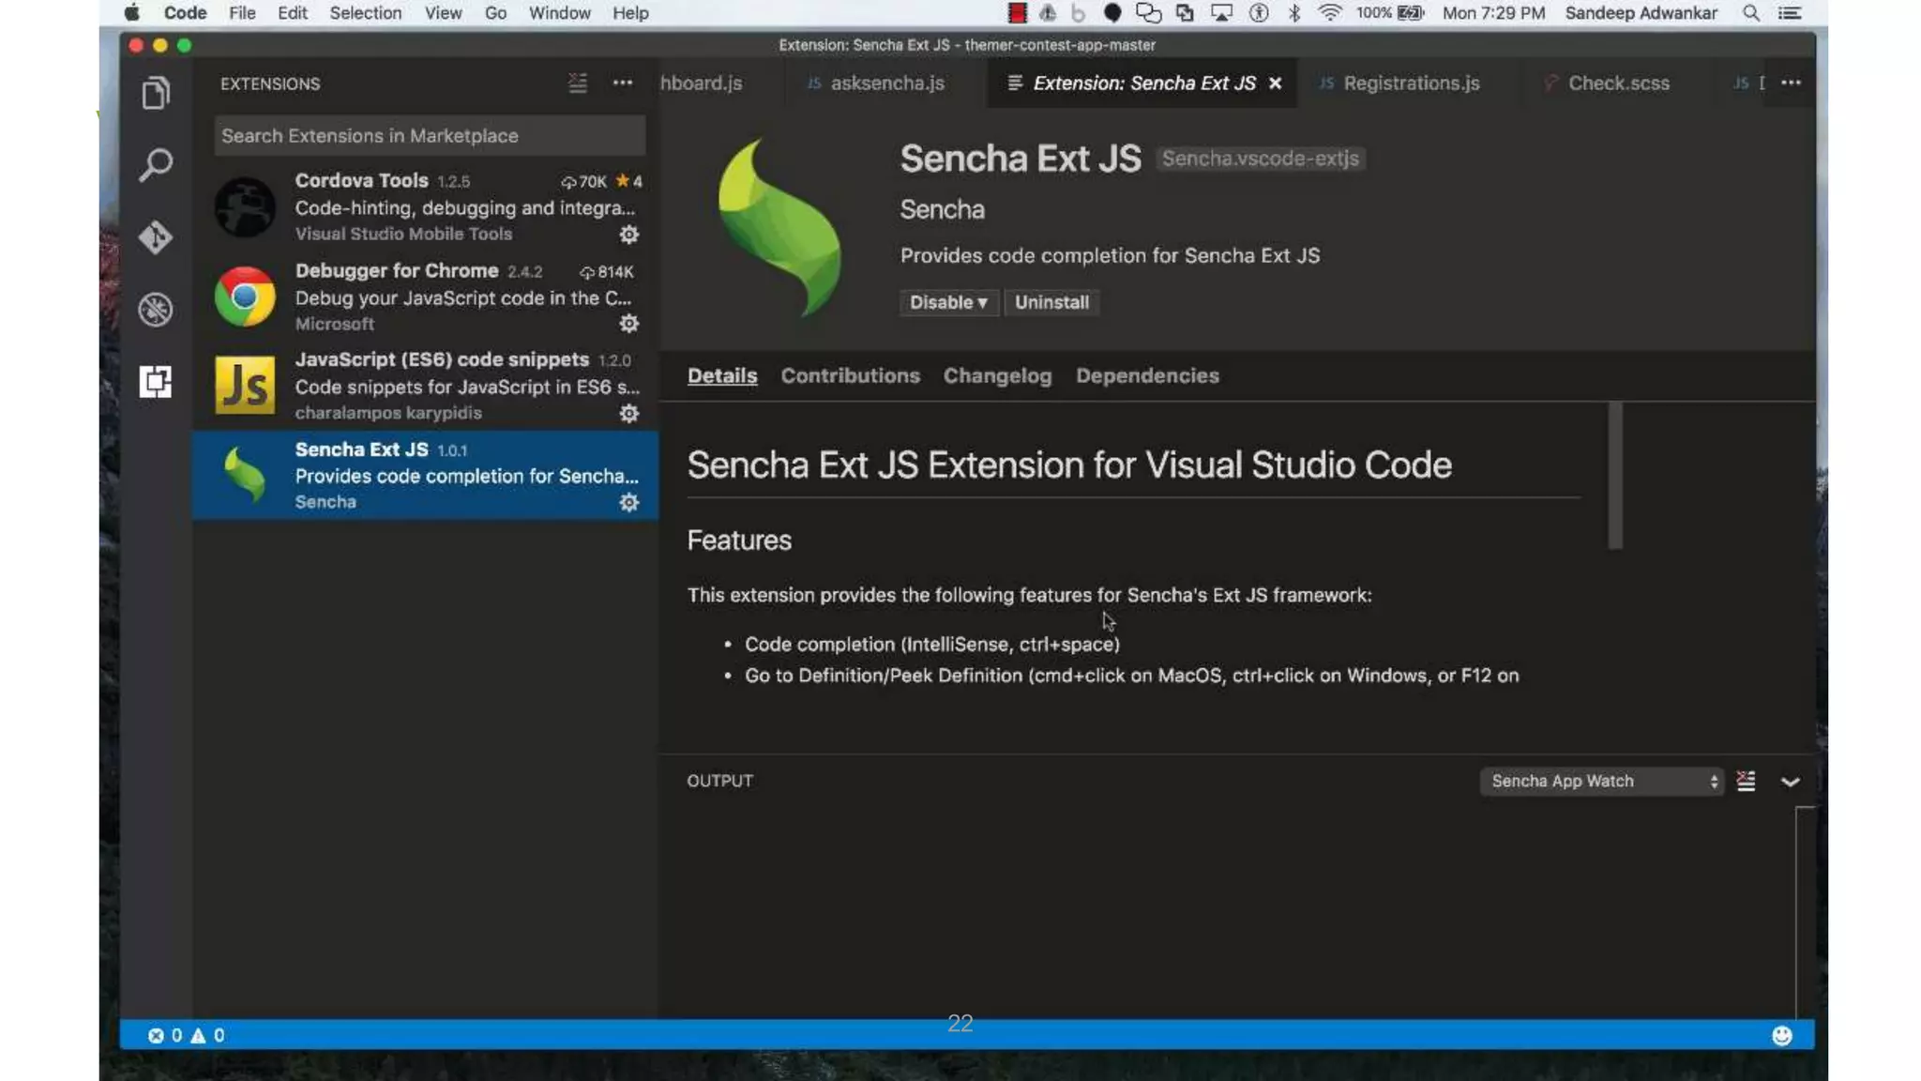The height and width of the screenshot is (1081, 1921).
Task: Close the Extension: Sencha Ext JS tab
Action: tap(1276, 84)
